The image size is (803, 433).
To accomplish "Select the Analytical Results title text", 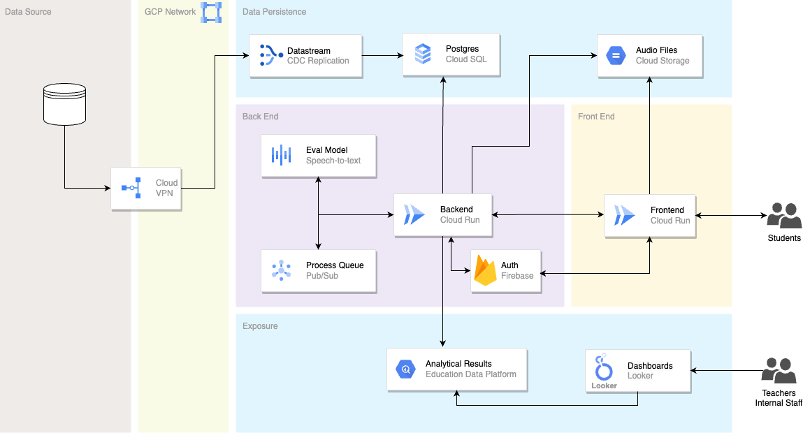I will point(458,364).
